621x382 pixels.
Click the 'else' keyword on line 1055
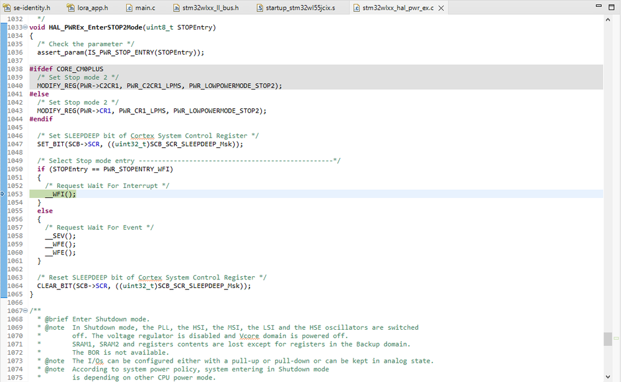[x=45, y=211]
